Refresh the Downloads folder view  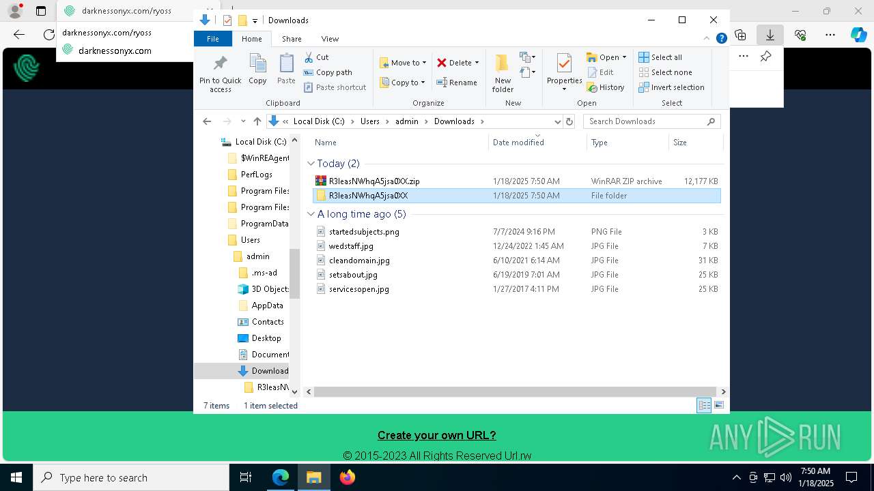(569, 121)
